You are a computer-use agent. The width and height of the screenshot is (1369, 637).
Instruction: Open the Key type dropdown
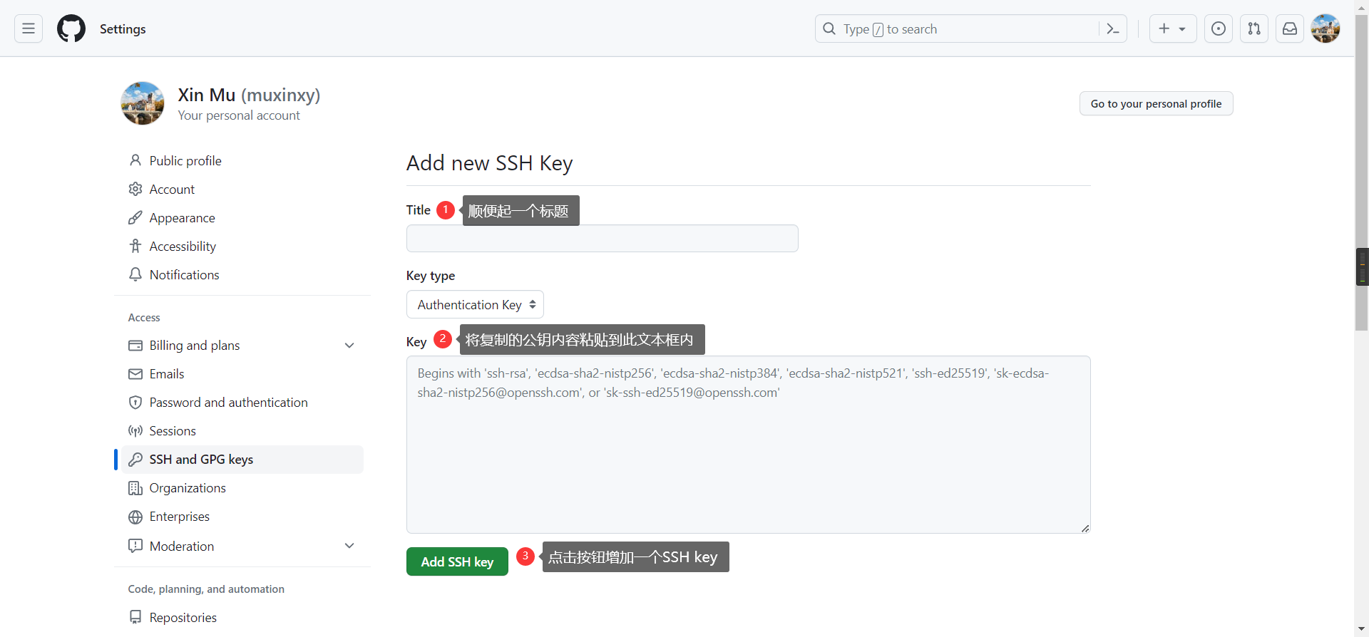tap(475, 304)
